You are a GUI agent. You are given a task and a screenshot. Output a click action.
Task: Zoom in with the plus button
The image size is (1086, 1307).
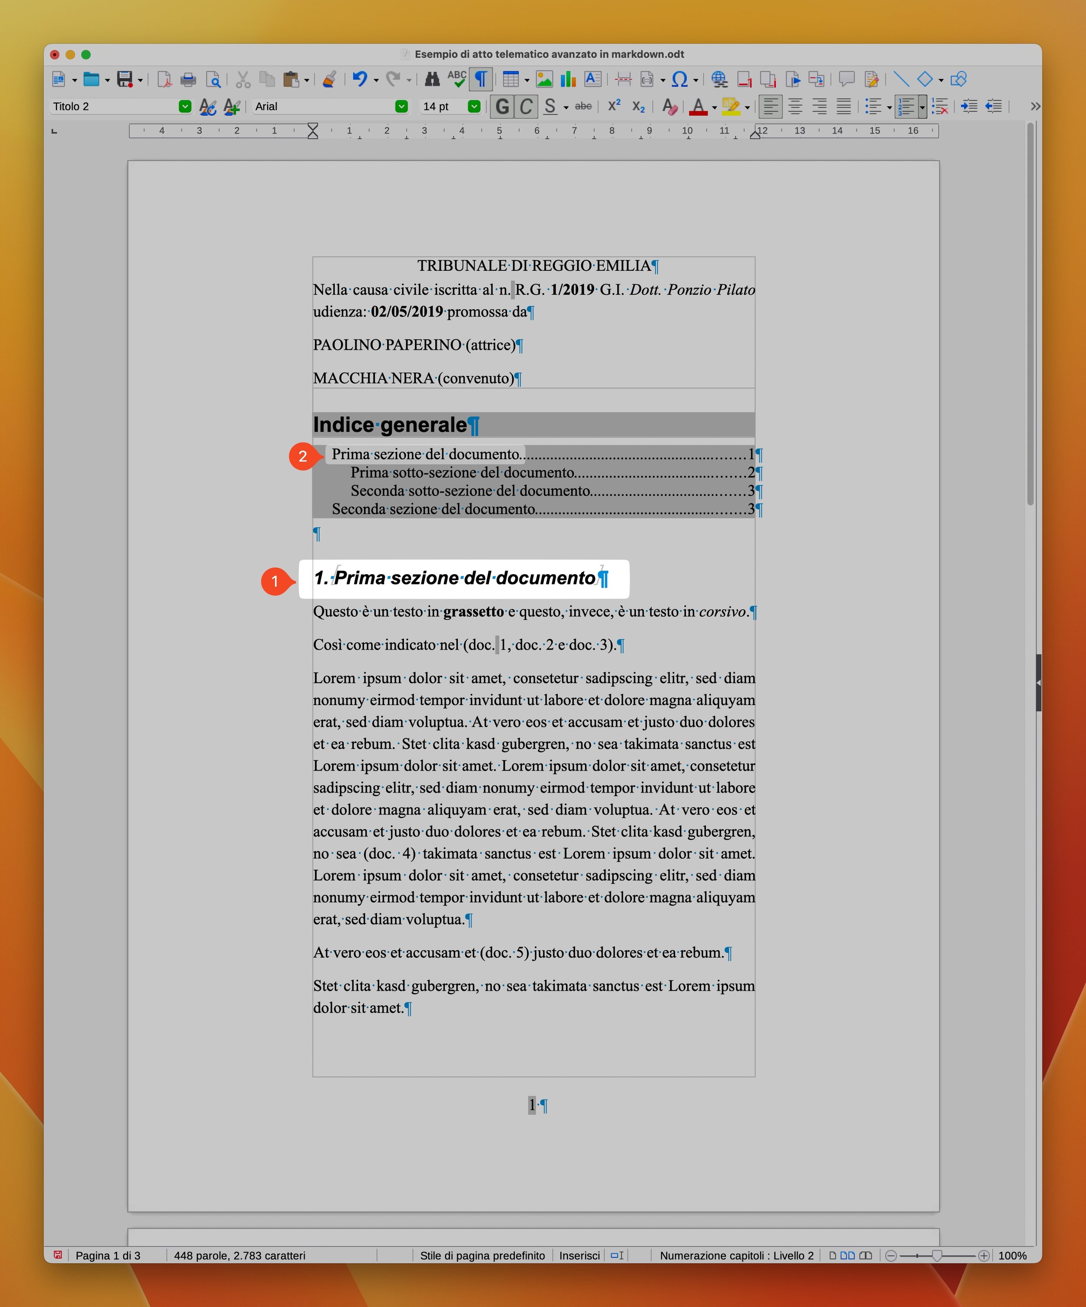[x=984, y=1255]
